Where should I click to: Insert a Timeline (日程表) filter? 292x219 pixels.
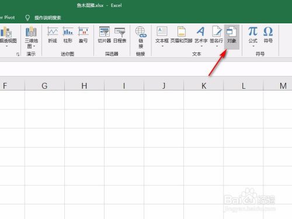pos(120,34)
